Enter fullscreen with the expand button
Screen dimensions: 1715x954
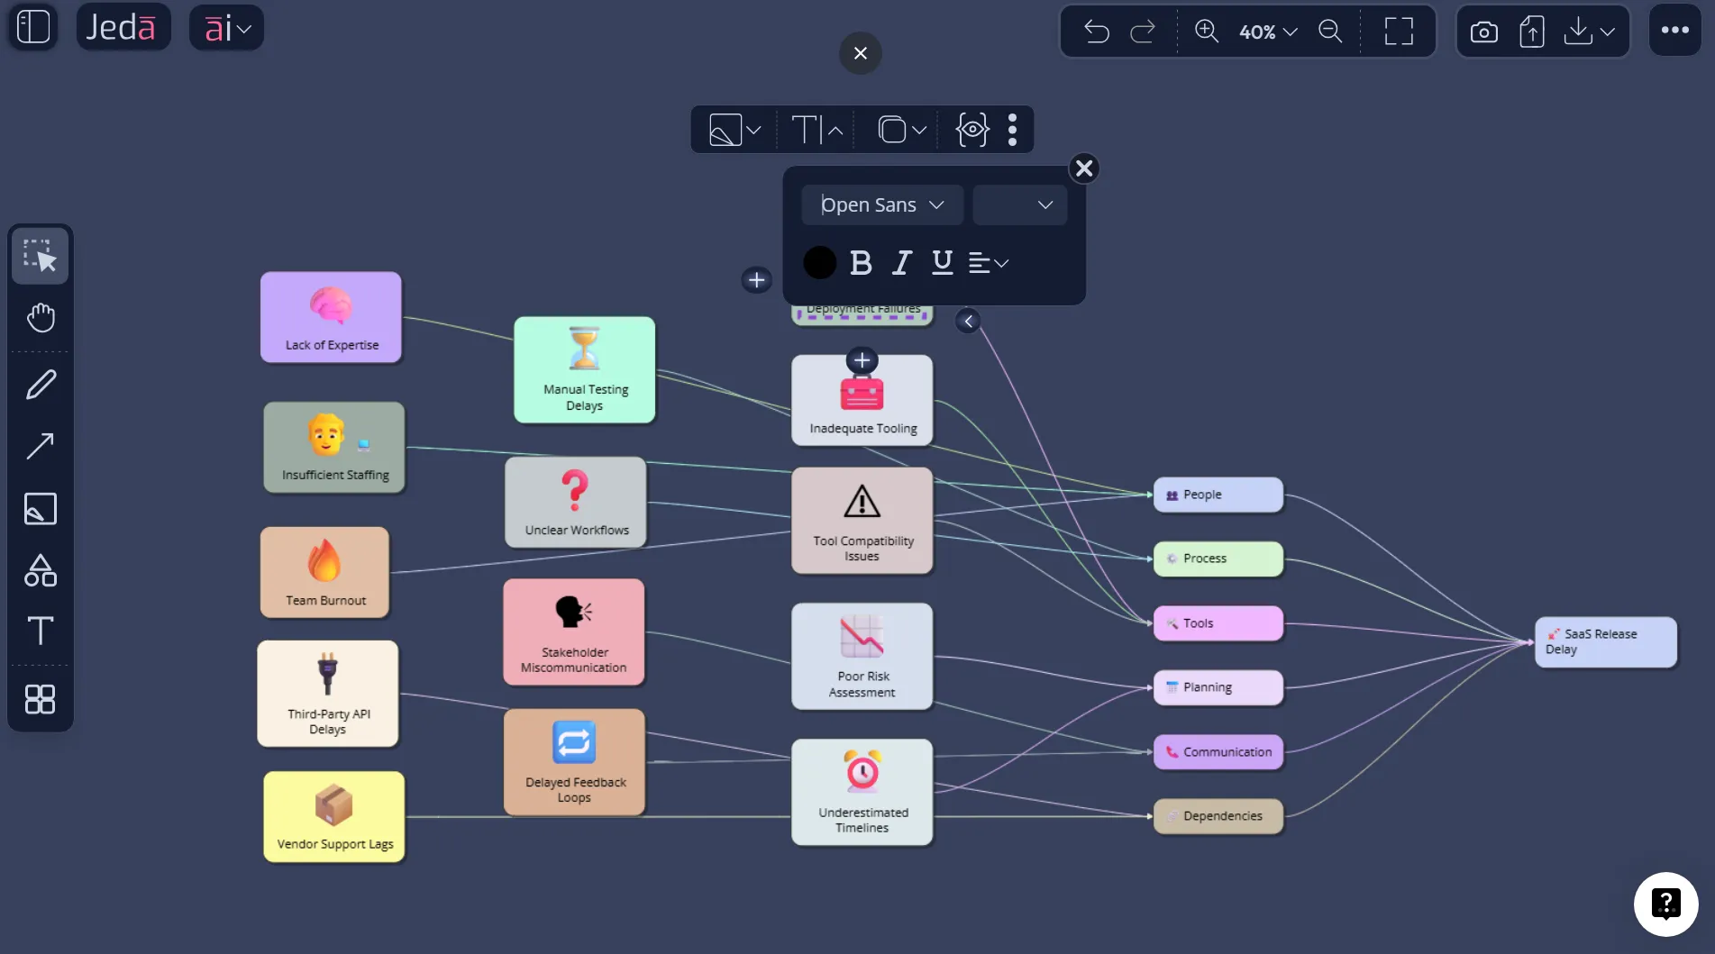pos(1398,31)
